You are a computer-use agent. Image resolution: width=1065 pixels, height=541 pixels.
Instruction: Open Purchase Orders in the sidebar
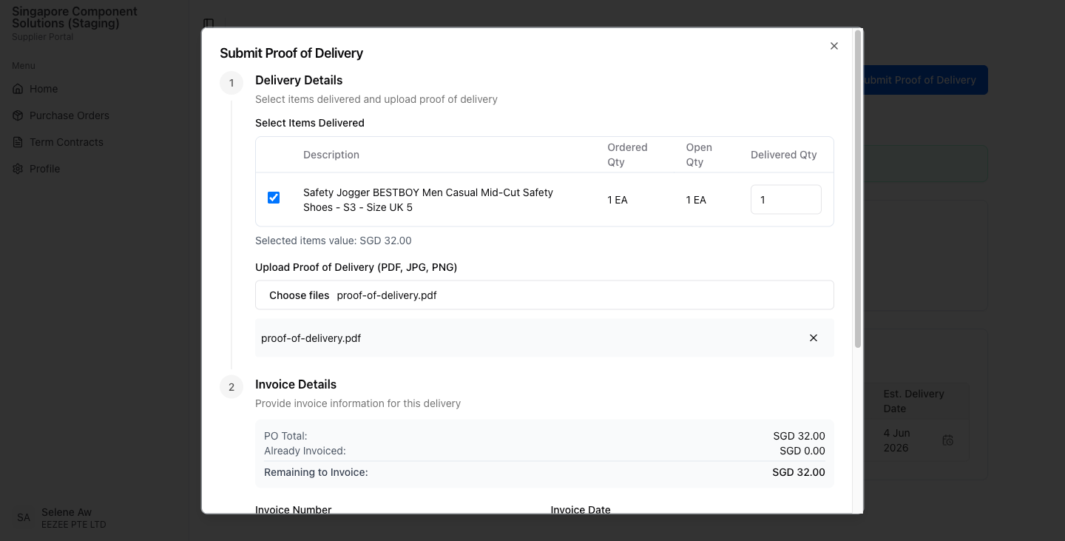click(x=94, y=115)
